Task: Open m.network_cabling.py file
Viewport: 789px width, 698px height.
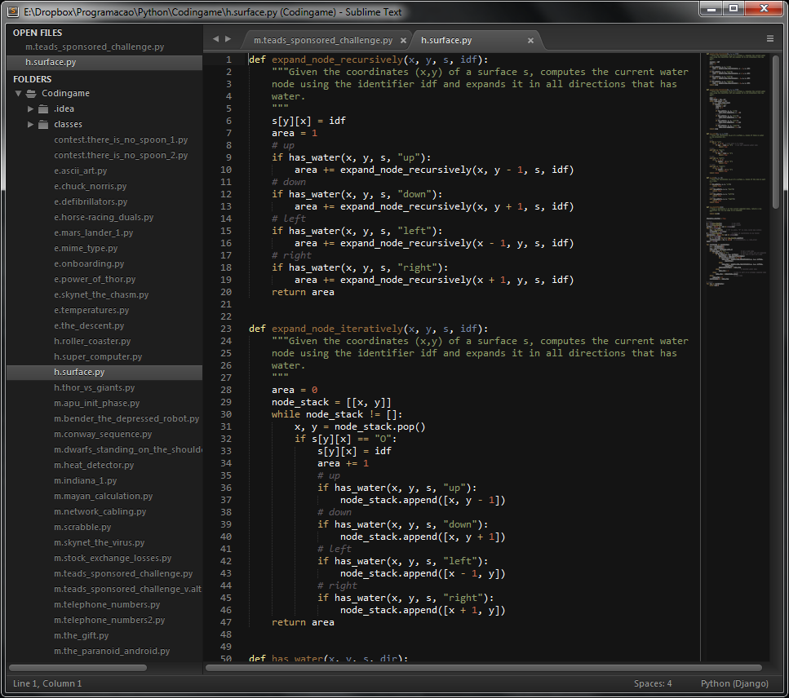Action: (100, 512)
